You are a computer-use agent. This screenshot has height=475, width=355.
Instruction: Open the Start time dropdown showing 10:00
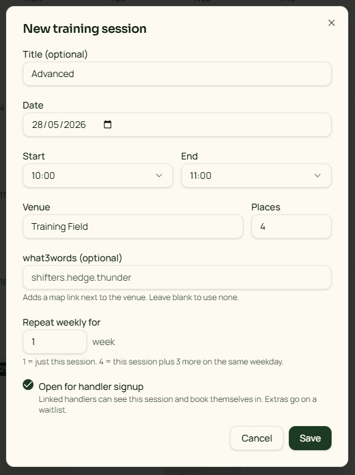pos(98,176)
